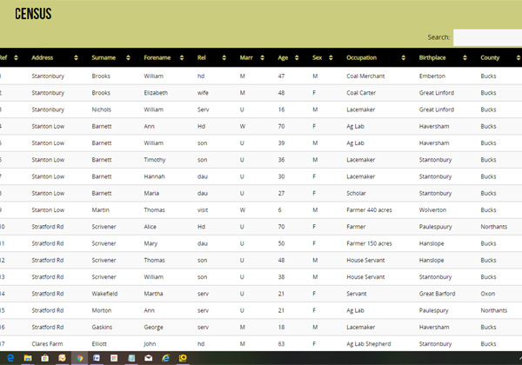Select the Martin Thomas visitor row
The width and height of the screenshot is (522, 365).
261,209
